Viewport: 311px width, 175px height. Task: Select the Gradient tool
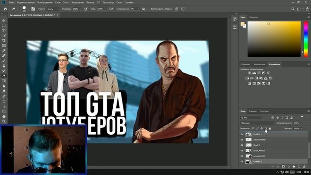click(x=4, y=81)
